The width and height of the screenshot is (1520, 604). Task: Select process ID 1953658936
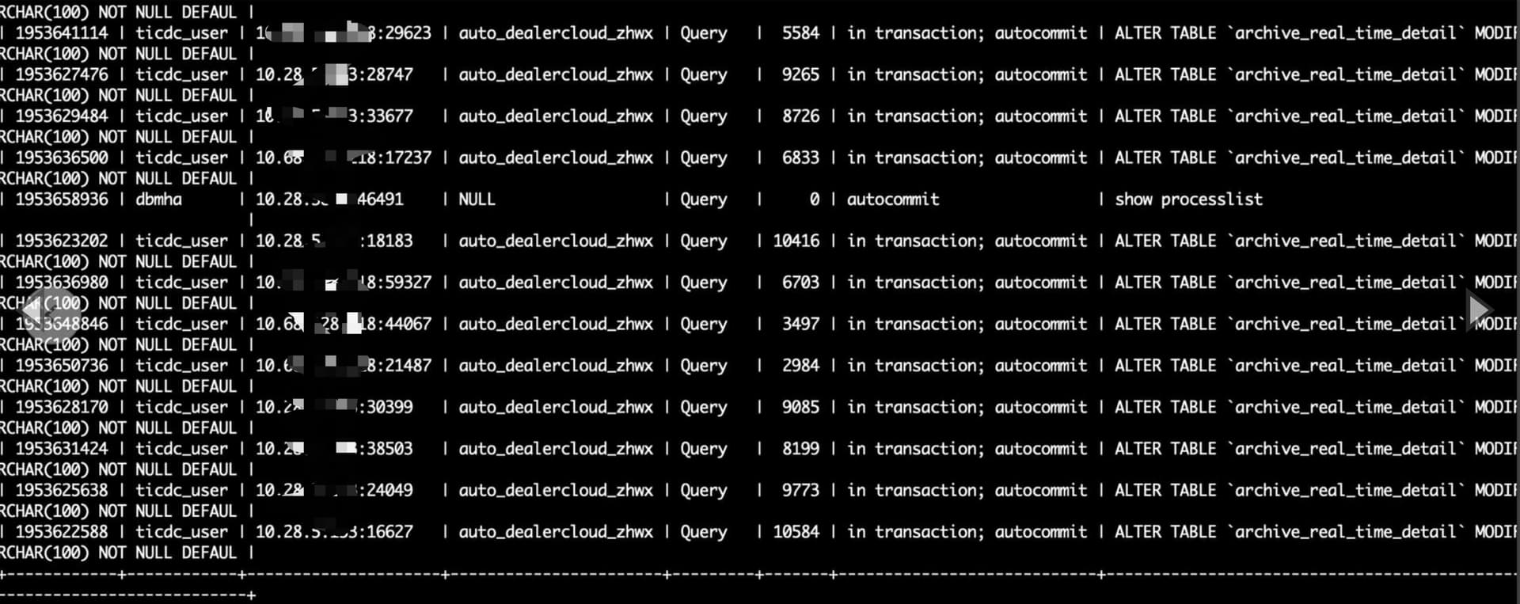[62, 199]
